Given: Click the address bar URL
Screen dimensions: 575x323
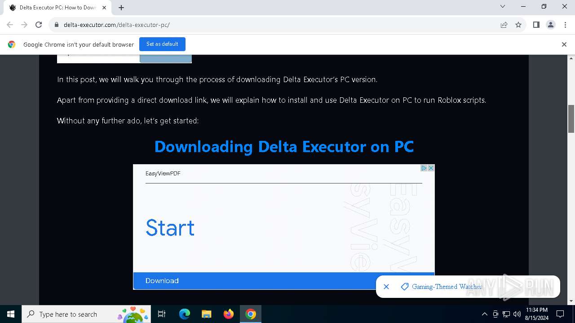Looking at the screenshot, I should tap(117, 25).
